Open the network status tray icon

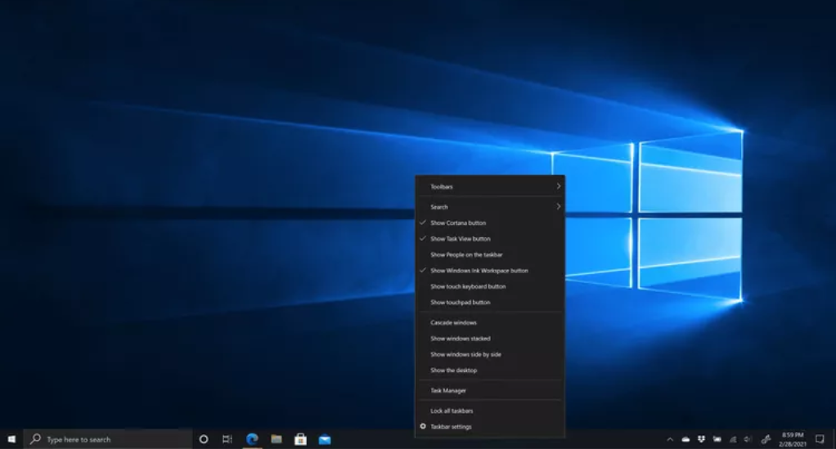click(x=733, y=439)
